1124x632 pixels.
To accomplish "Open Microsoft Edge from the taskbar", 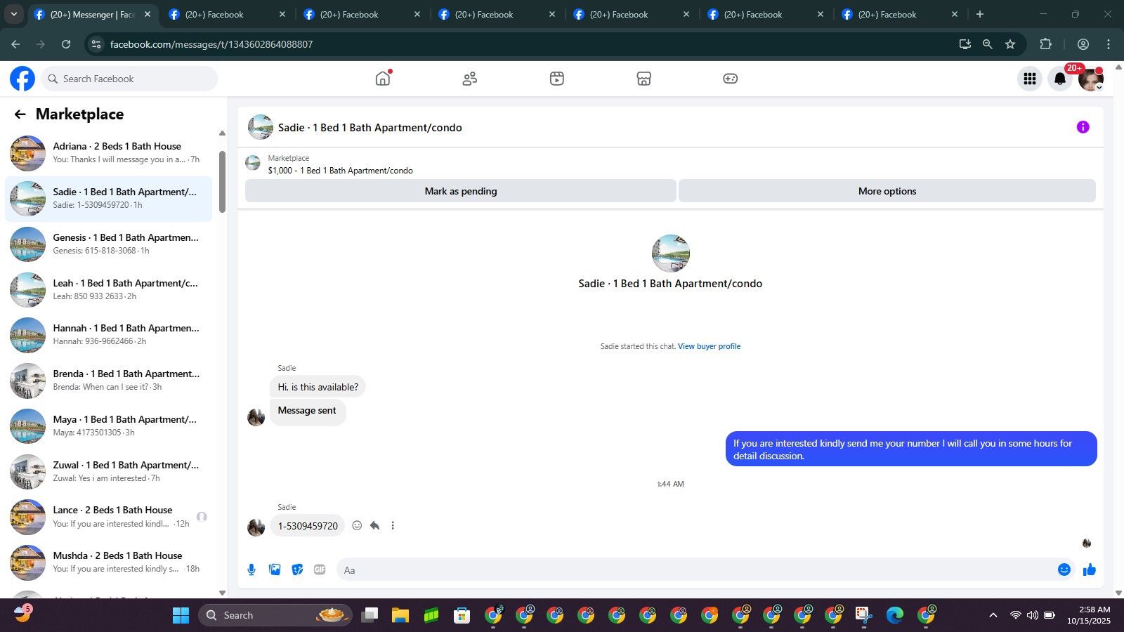I will pyautogui.click(x=895, y=615).
